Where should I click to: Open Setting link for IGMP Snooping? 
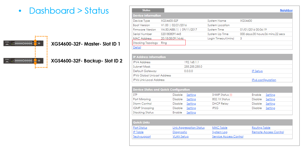191,108
